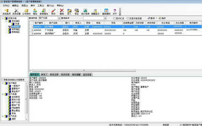Collapse the 客户状态 tree node
The width and height of the screenshot is (202, 126).
[3, 116]
